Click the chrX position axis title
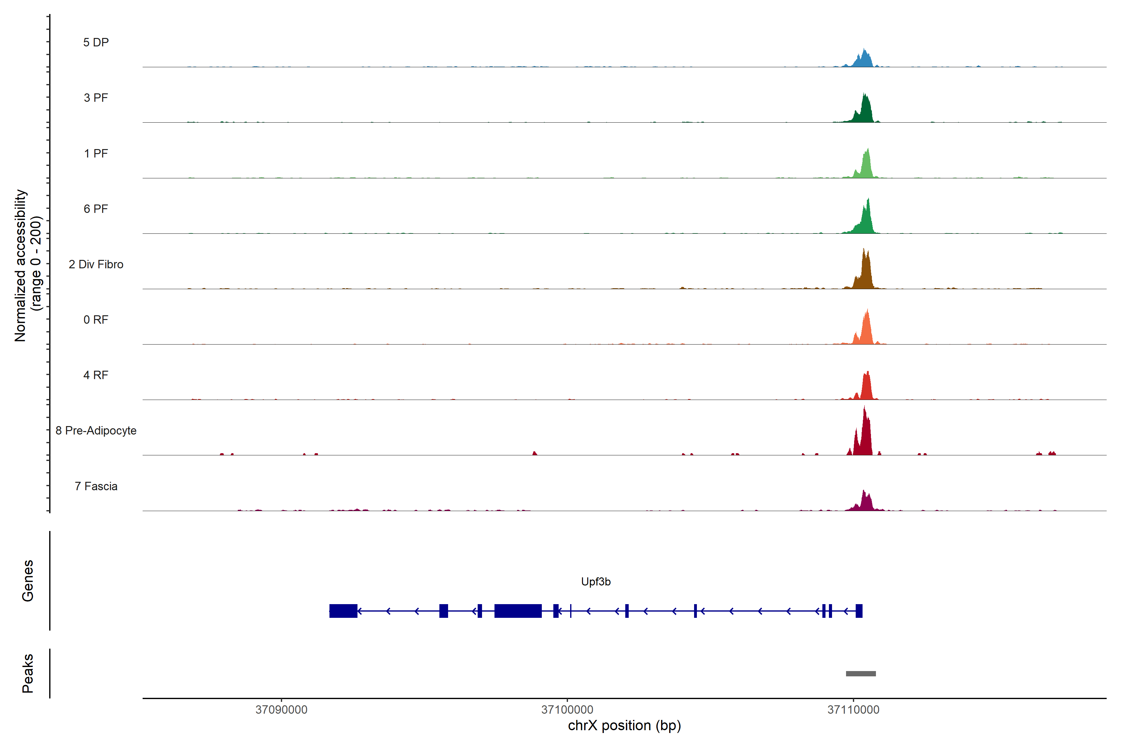This screenshot has height=747, width=1121. tap(624, 726)
